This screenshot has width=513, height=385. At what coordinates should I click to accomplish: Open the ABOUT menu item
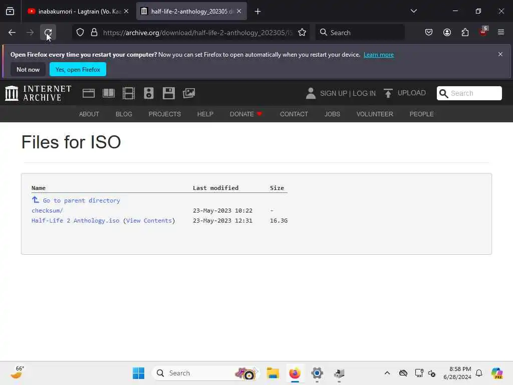[89, 114]
